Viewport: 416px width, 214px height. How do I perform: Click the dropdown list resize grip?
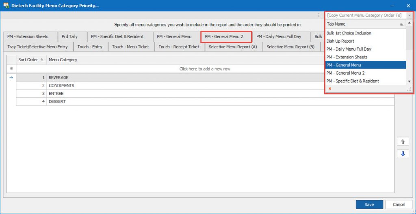pos(409,89)
